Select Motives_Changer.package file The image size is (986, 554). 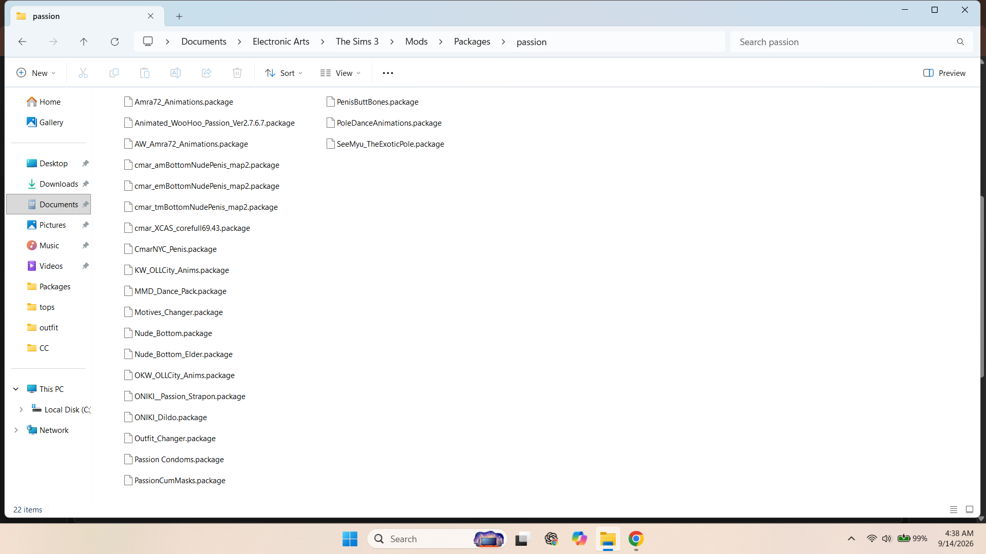coord(174,312)
